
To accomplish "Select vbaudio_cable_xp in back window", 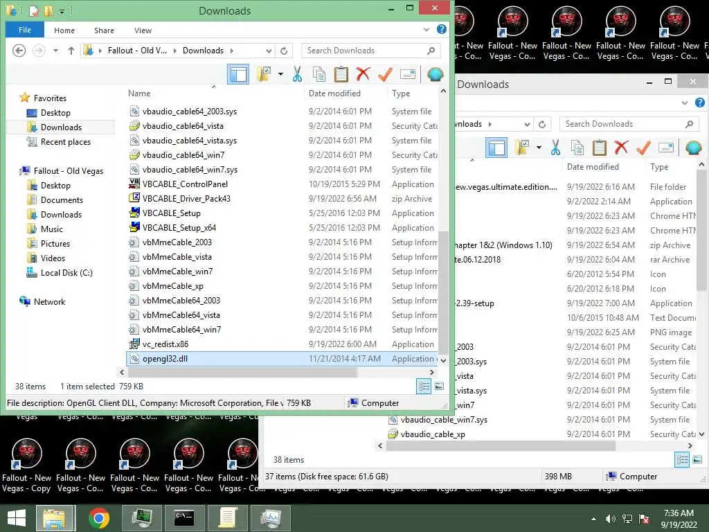I will click(x=427, y=434).
